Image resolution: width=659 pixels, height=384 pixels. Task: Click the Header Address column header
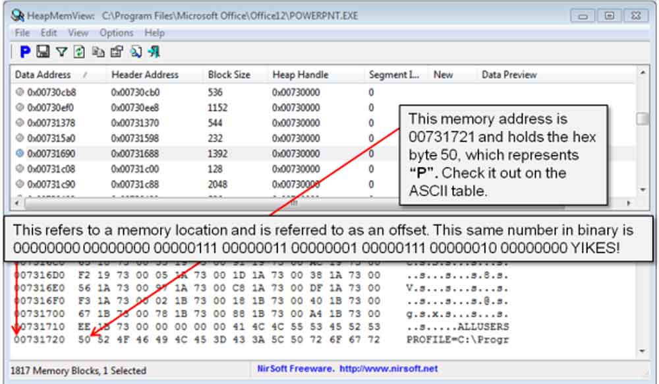coord(144,75)
